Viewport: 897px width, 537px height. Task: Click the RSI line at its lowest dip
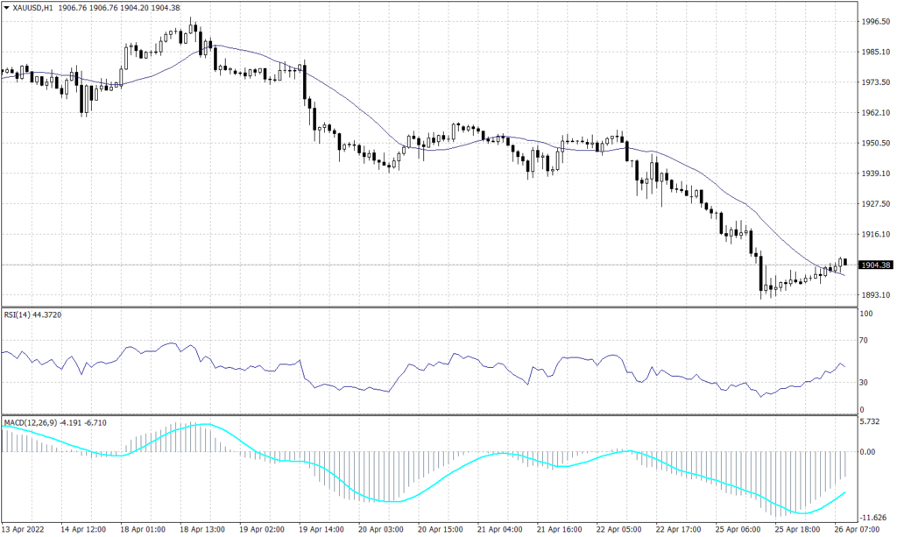tap(760, 399)
